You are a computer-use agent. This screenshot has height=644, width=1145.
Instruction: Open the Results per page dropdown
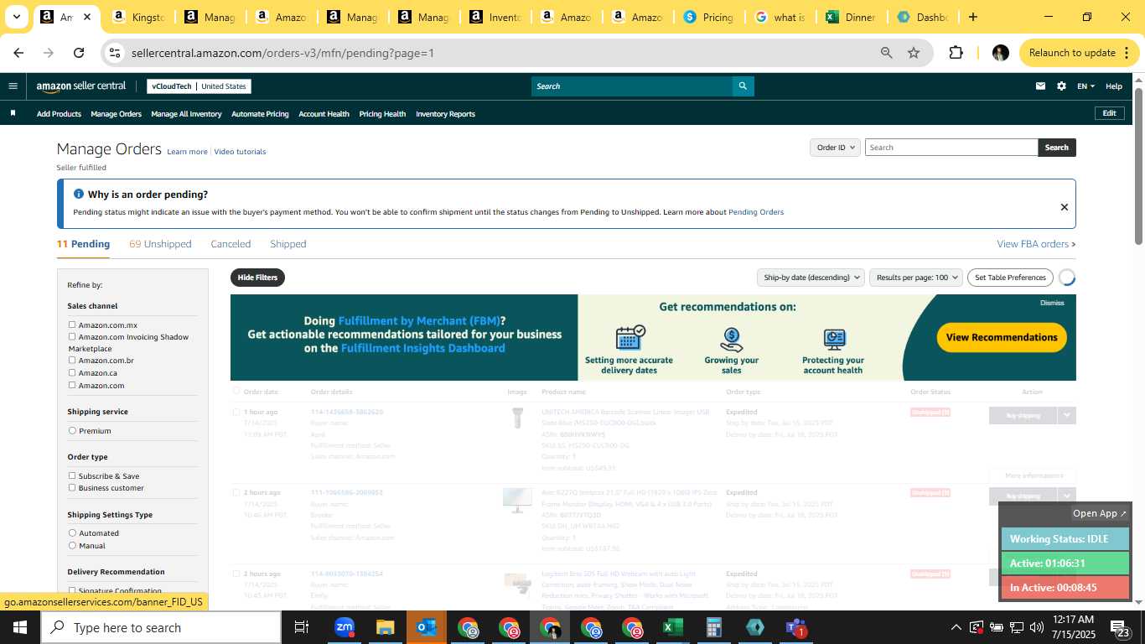916,278
